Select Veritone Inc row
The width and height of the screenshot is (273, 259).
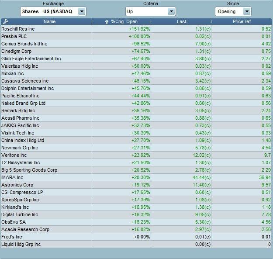[x=136, y=155]
